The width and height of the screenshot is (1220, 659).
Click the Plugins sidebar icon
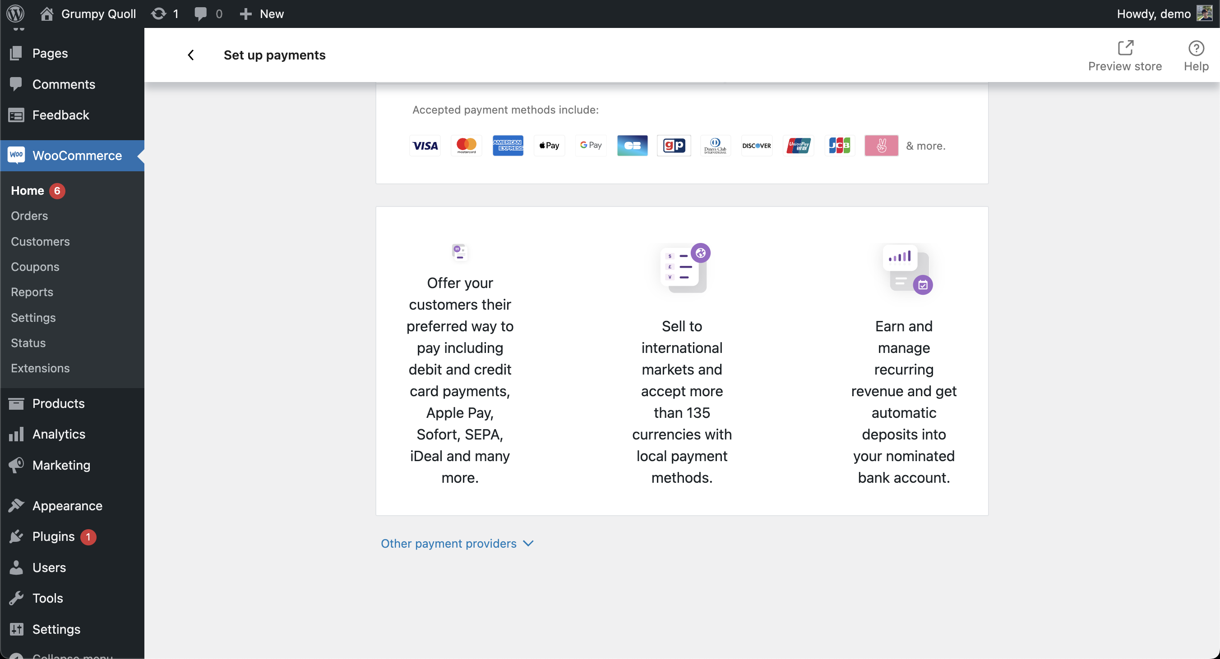(x=16, y=536)
